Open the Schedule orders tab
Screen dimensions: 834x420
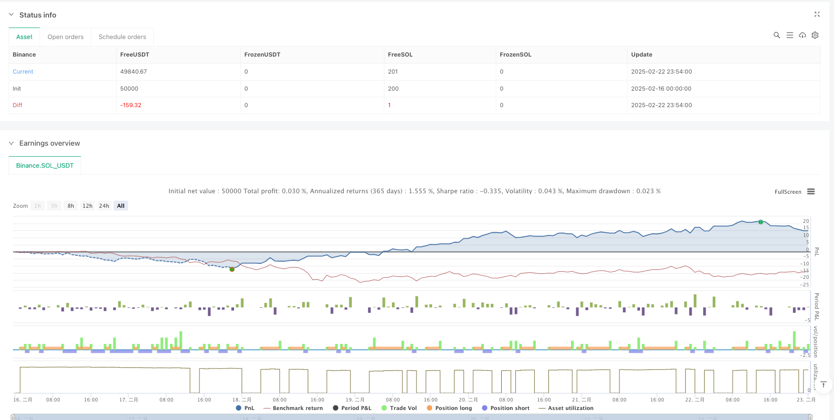click(x=122, y=37)
